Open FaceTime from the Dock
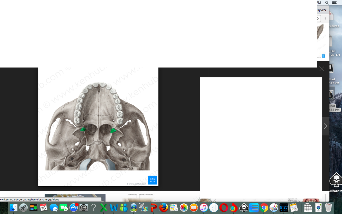Viewport: 342px width, 214px height. [x=64, y=207]
